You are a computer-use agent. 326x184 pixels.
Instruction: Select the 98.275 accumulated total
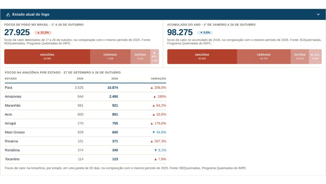(x=180, y=32)
